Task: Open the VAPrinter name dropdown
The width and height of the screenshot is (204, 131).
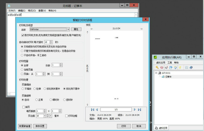Action: click(x=68, y=29)
